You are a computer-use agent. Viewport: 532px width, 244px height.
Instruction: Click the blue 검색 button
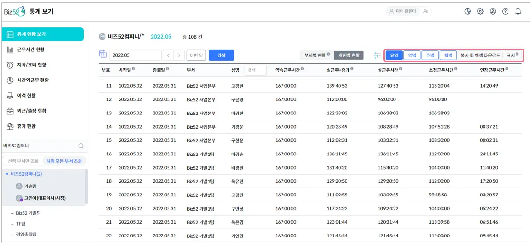coord(221,55)
